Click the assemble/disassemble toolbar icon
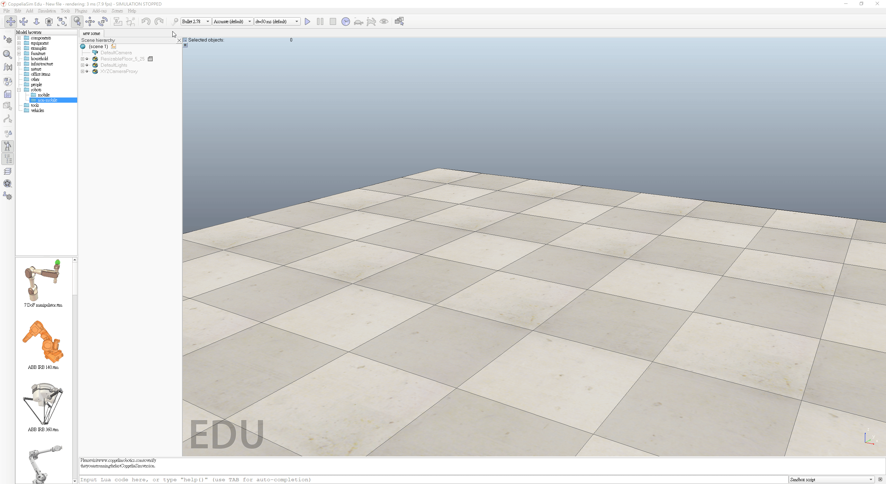 tap(118, 21)
